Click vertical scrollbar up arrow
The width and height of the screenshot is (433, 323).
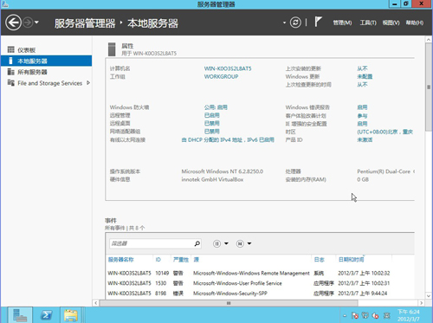click(429, 40)
